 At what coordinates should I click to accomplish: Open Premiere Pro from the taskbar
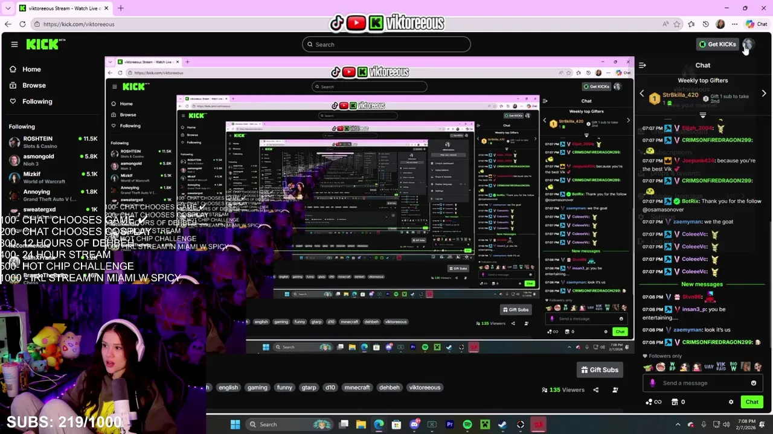coord(450,424)
